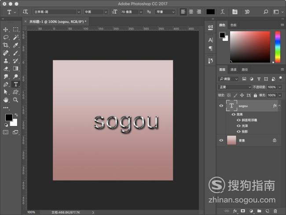Click the text color swatch
This screenshot has height=215, width=286.
(210, 12)
